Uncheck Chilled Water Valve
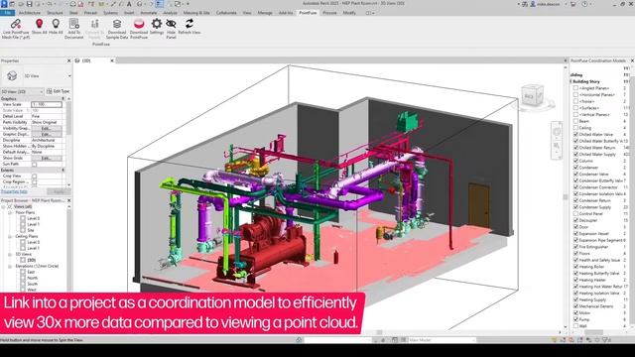This screenshot has width=635, height=357. [575, 135]
